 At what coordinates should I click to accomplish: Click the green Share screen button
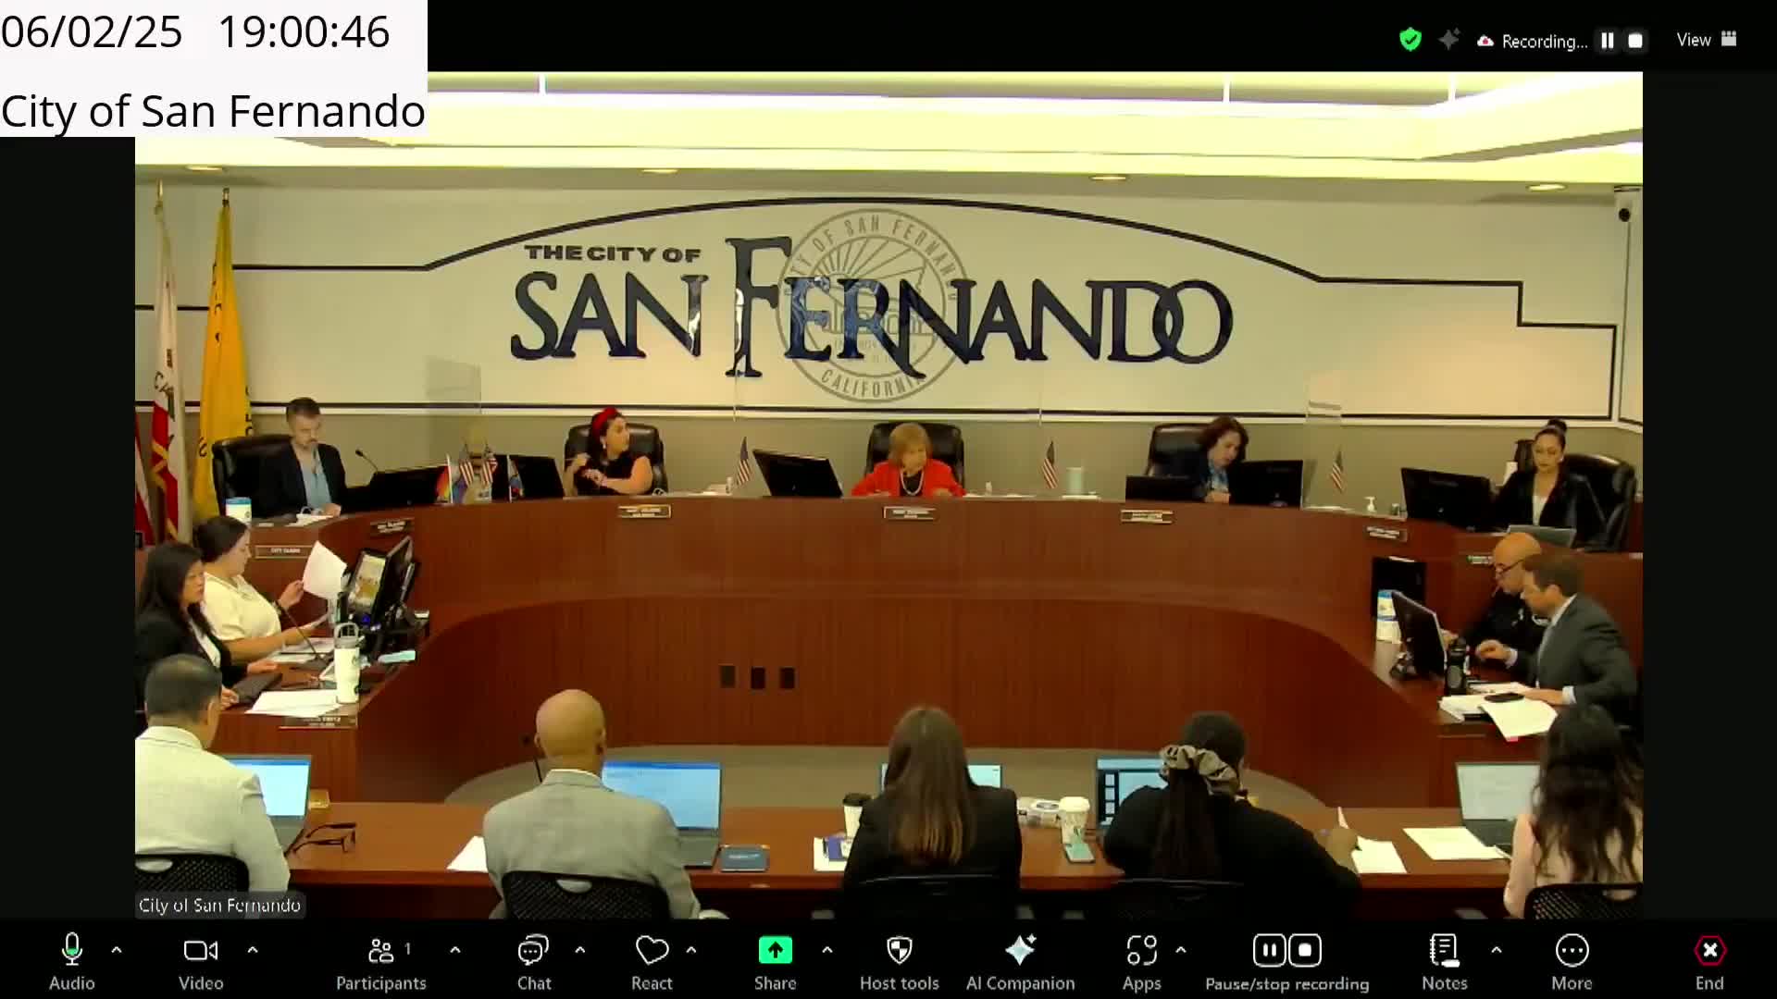[x=775, y=951]
